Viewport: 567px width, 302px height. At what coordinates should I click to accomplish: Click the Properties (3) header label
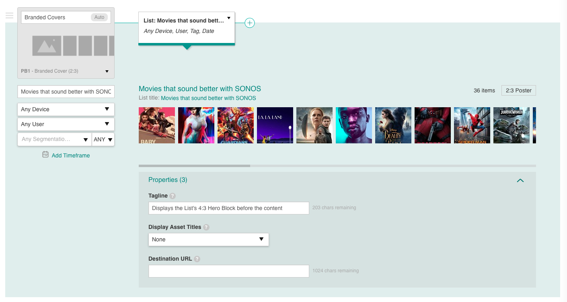pyautogui.click(x=168, y=180)
